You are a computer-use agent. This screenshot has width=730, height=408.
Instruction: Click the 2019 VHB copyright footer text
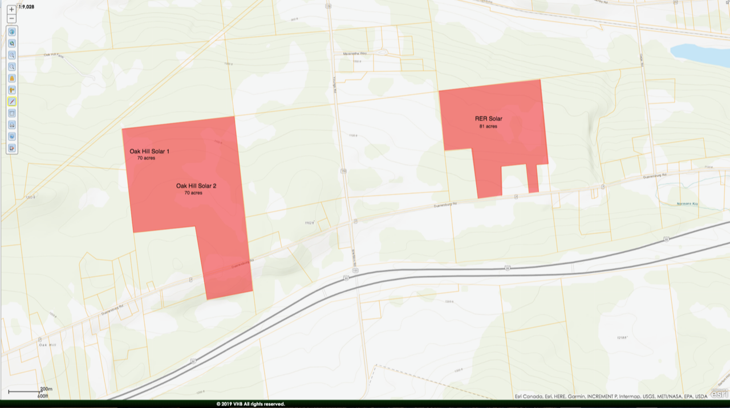click(250, 404)
